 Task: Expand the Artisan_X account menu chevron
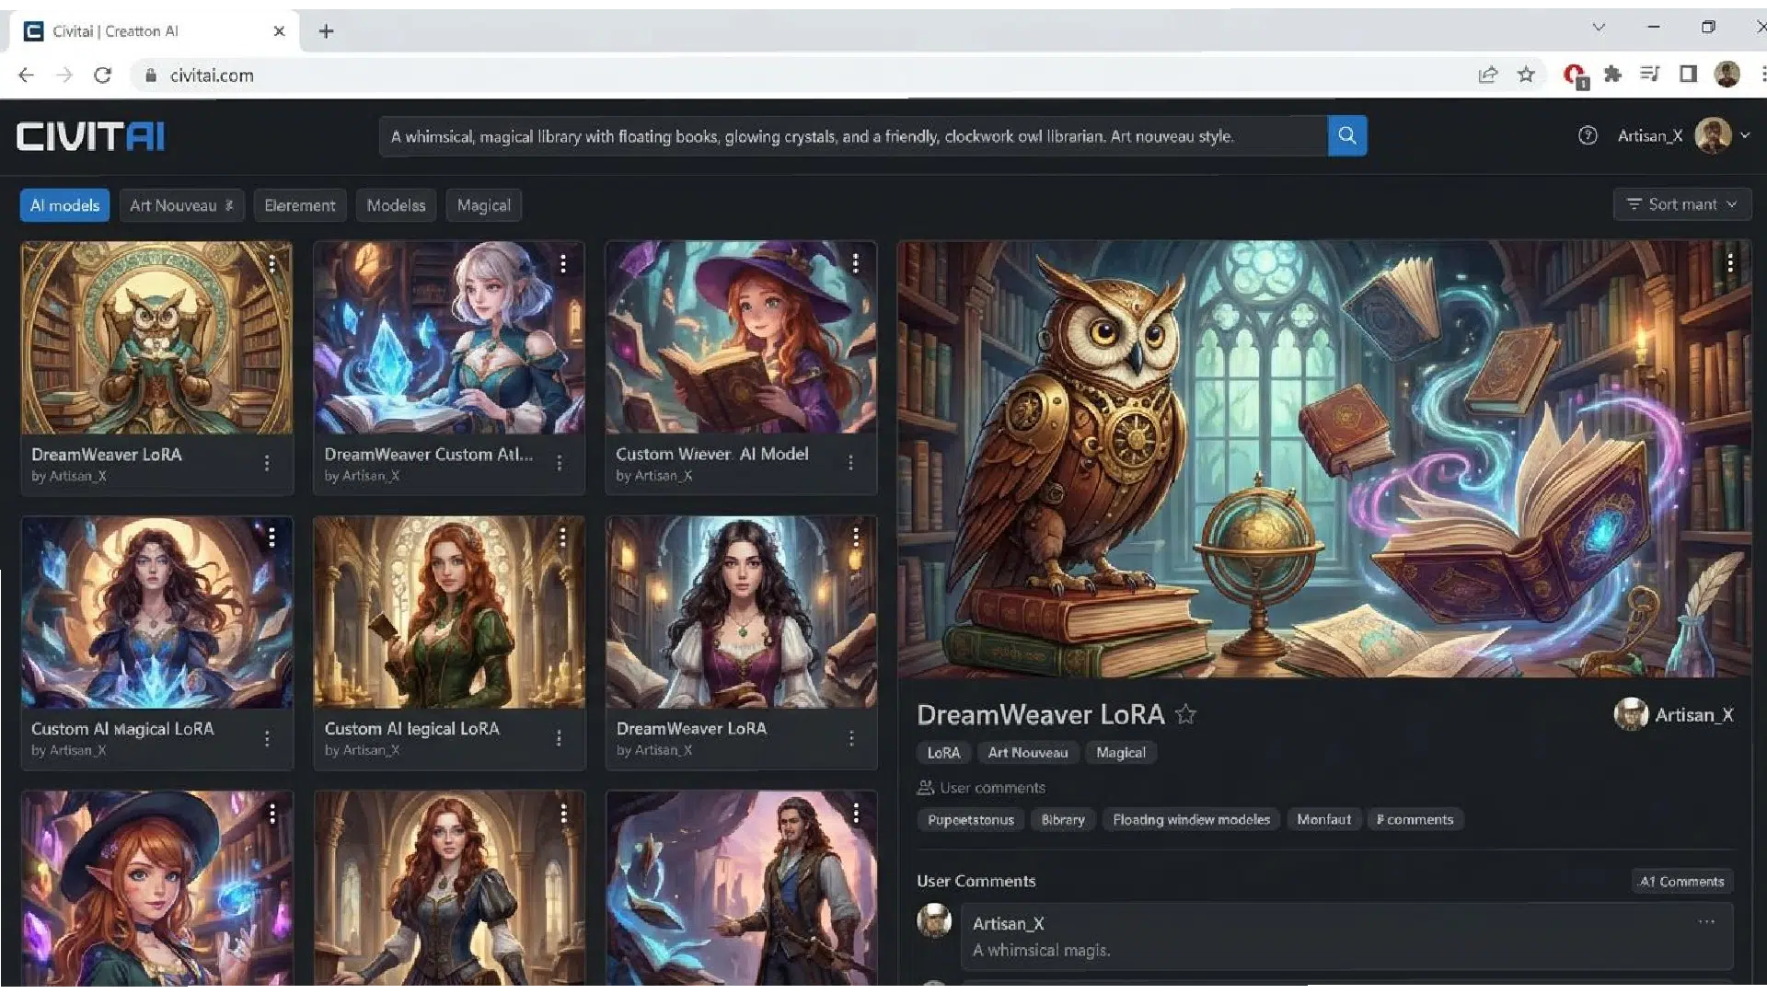1745,136
